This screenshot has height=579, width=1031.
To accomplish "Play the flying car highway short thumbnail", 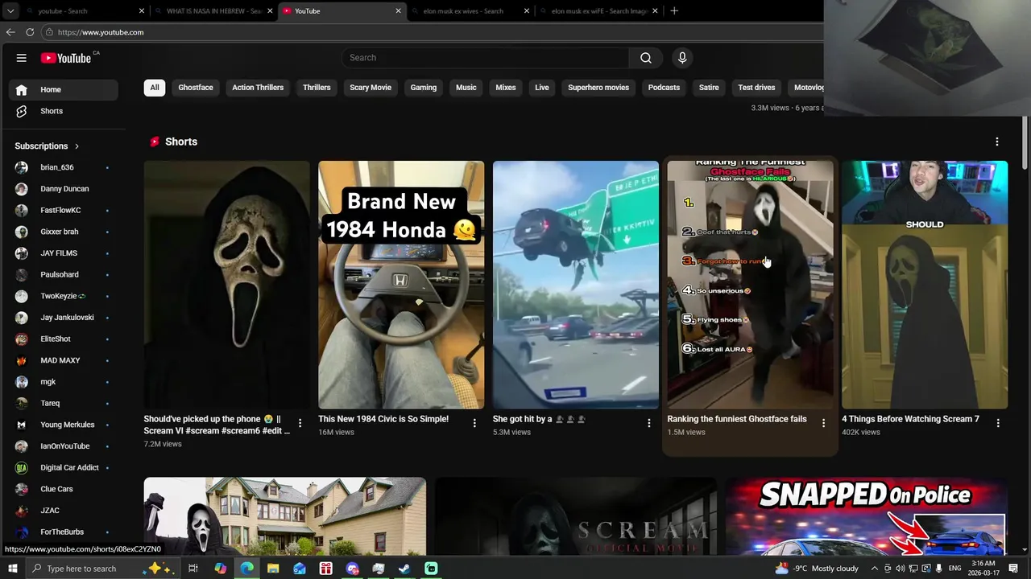I will point(576,285).
